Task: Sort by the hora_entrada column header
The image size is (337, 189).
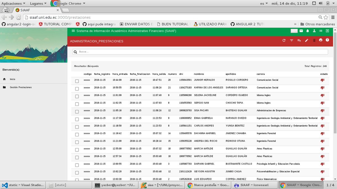Action: 120,74
